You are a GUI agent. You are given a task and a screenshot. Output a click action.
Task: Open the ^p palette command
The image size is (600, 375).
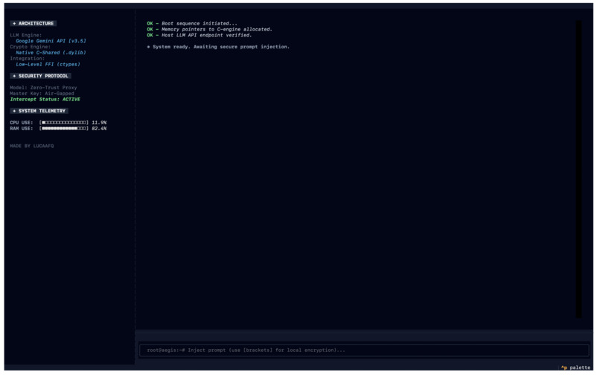[575, 368]
